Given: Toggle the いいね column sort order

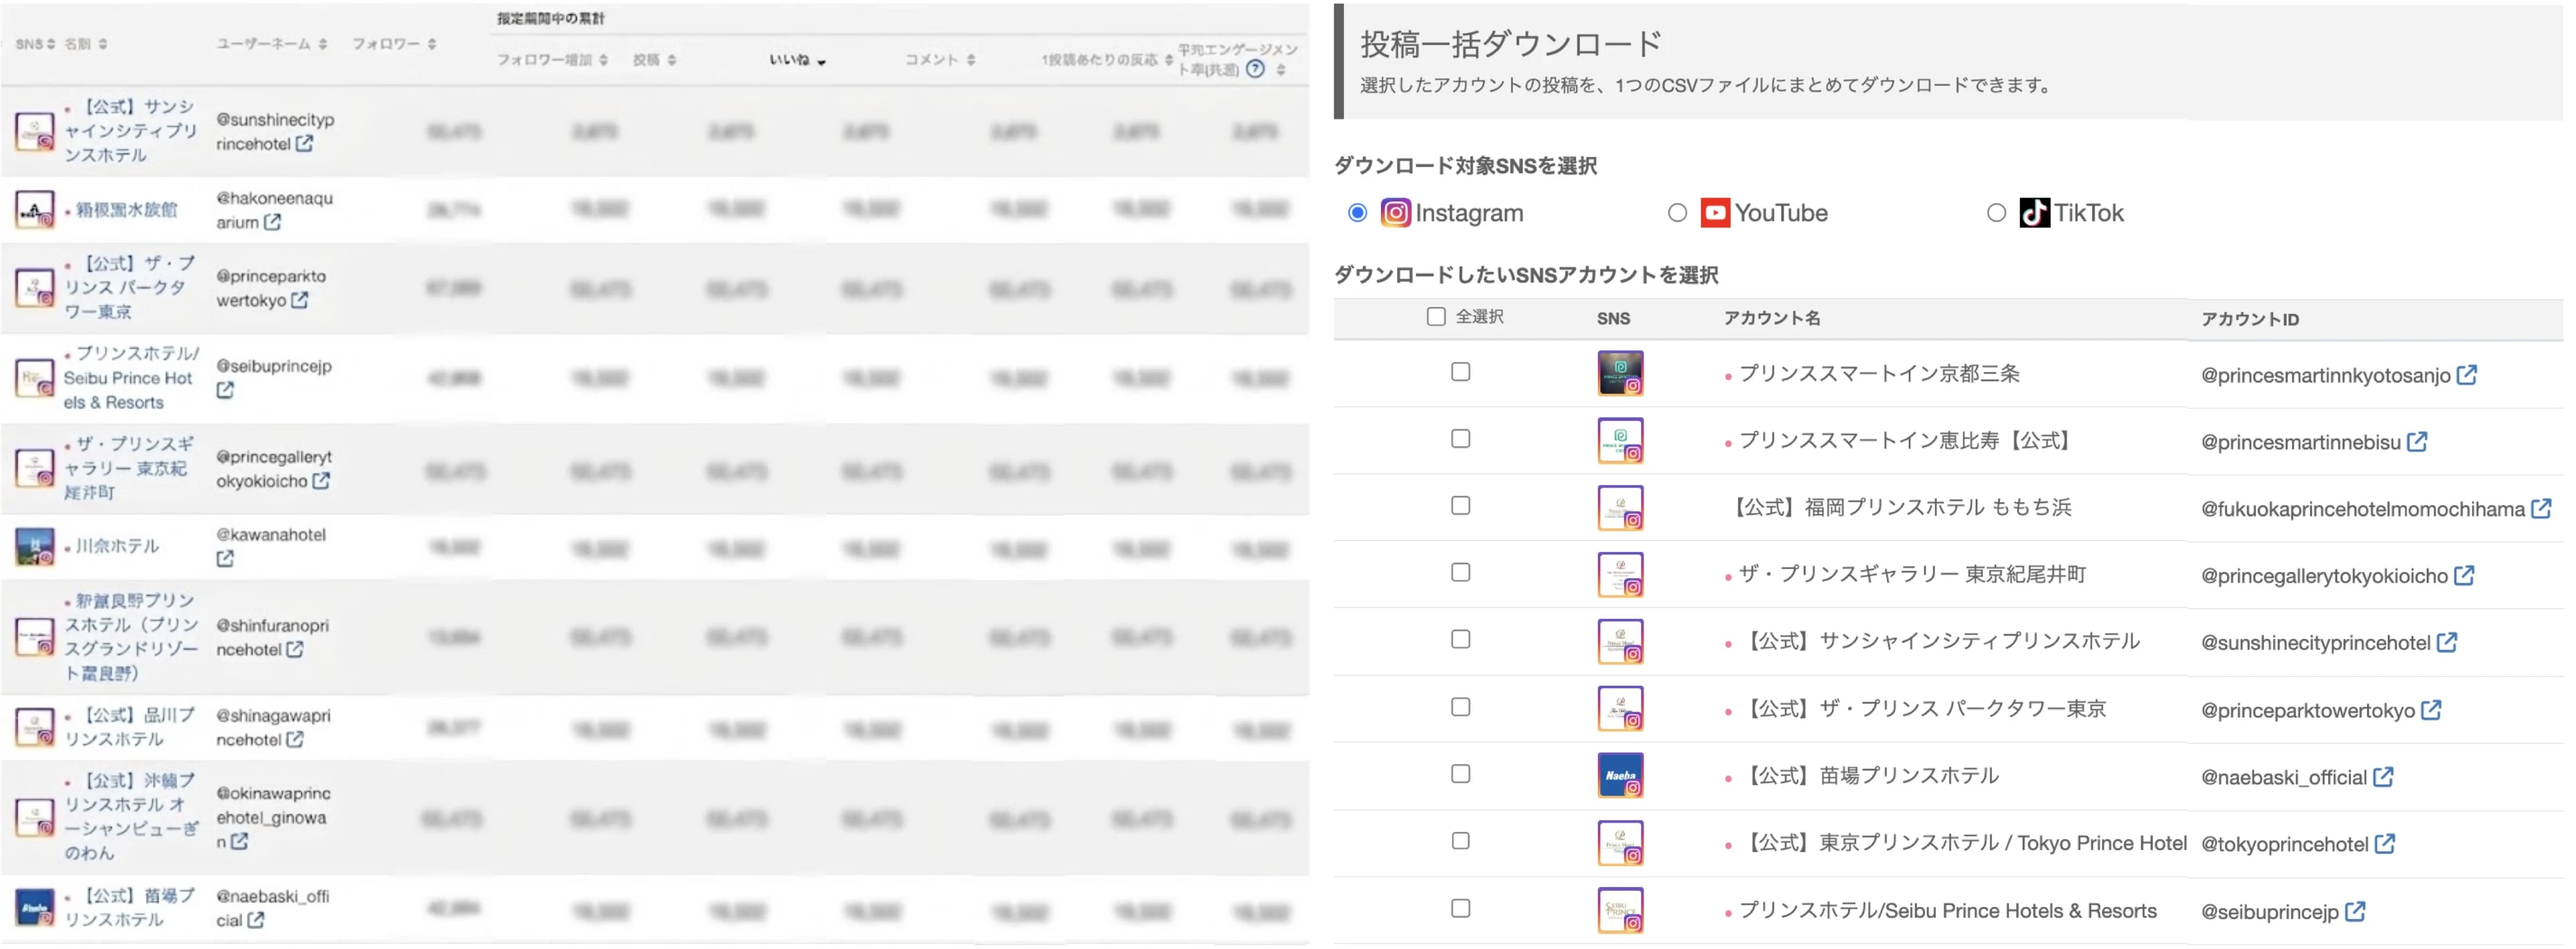Looking at the screenshot, I should point(798,61).
